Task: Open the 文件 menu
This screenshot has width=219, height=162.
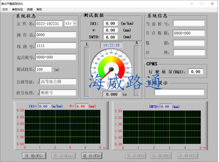Action: (5, 9)
